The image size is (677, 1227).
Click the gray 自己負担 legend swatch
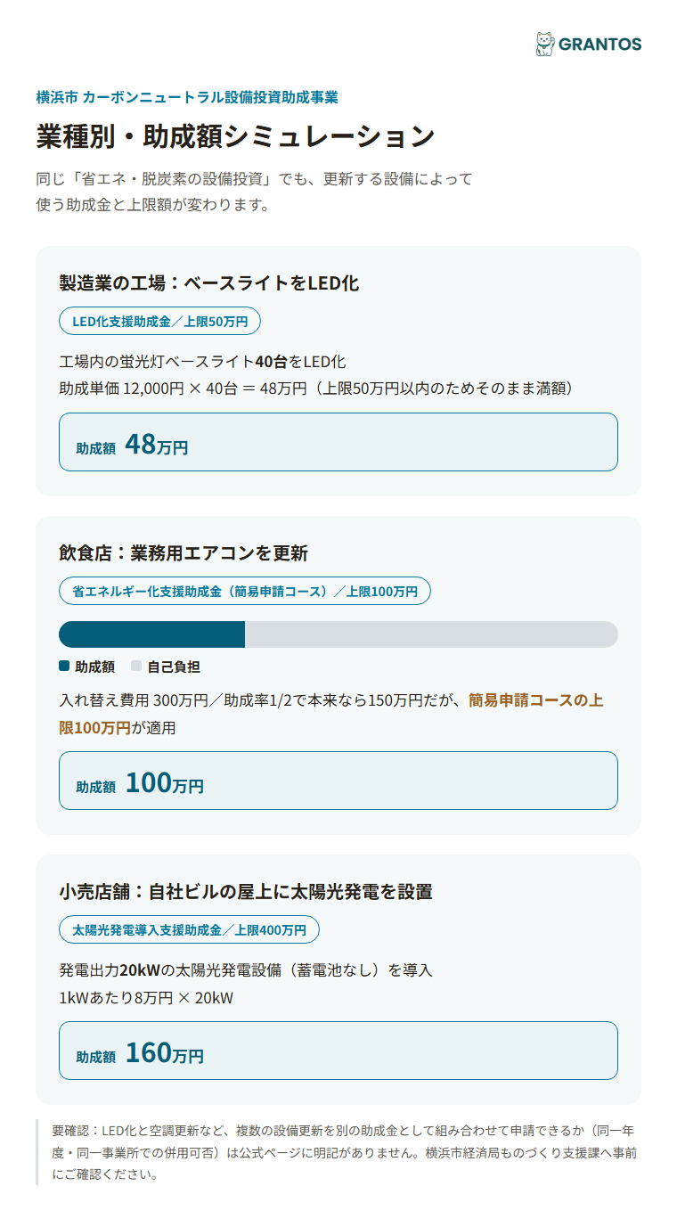coord(136,666)
